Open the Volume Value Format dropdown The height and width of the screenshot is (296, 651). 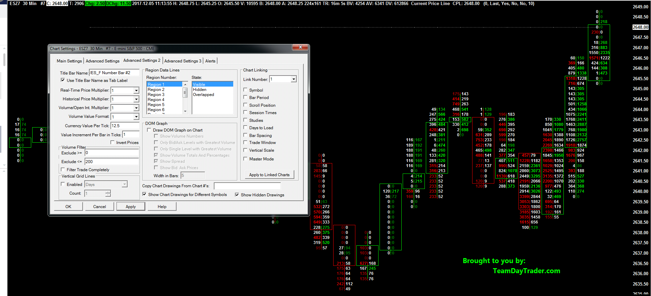coord(136,116)
